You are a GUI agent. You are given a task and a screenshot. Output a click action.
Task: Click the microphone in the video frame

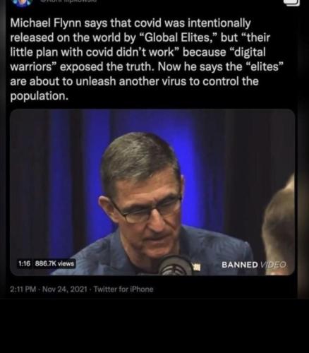tap(175, 265)
